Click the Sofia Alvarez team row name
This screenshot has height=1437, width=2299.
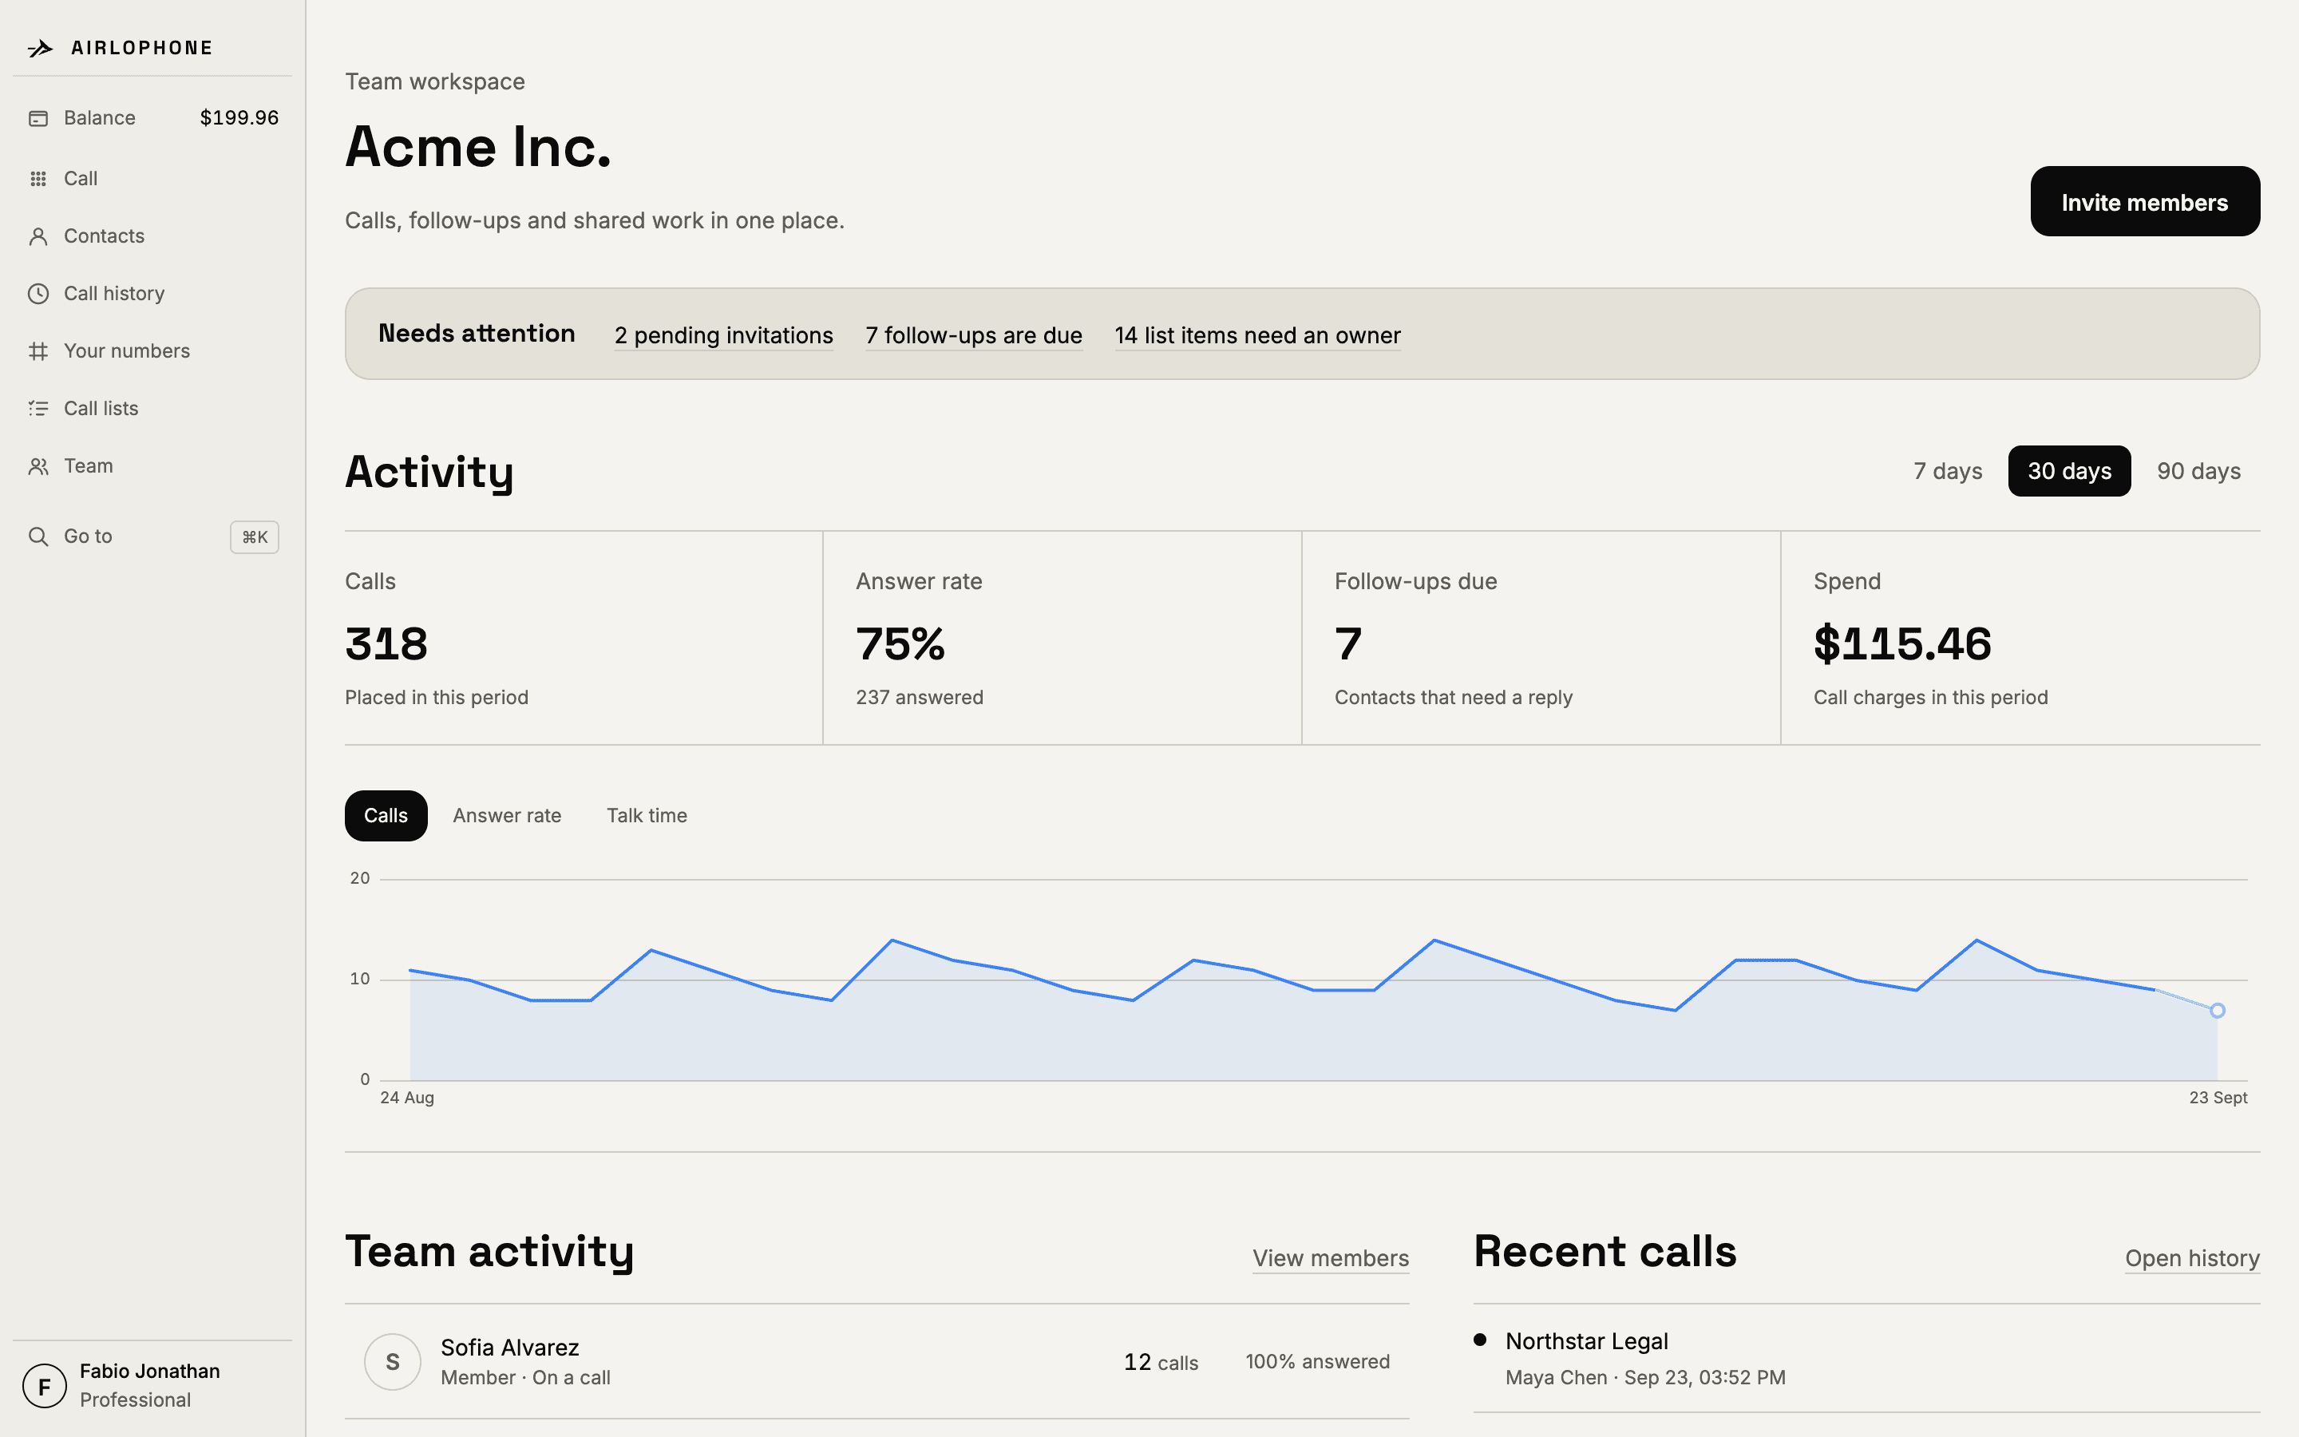click(510, 1348)
